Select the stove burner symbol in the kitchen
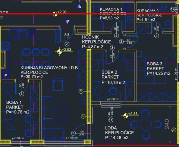 (x=5, y=46)
